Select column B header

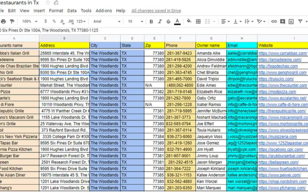click(x=64, y=38)
